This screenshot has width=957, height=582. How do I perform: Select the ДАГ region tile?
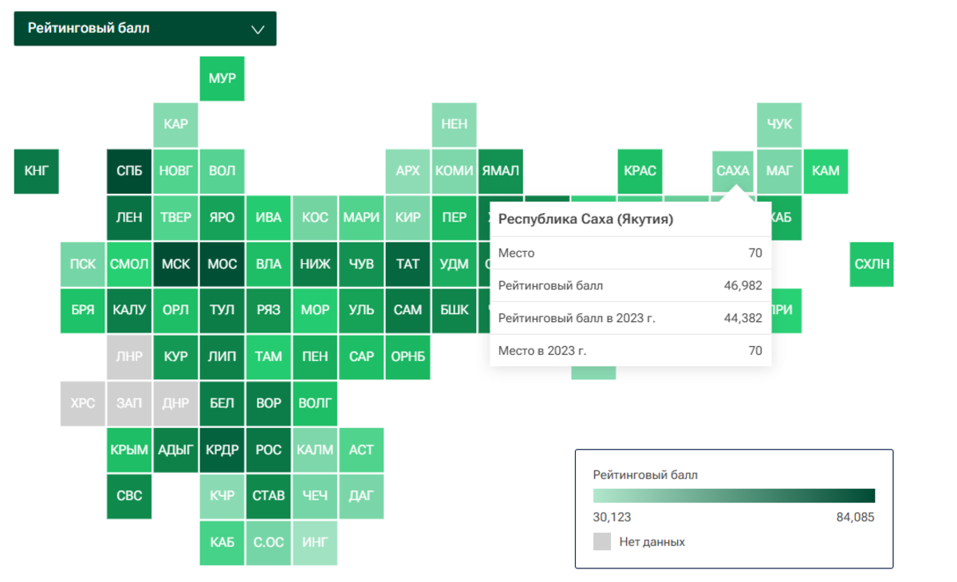(361, 496)
